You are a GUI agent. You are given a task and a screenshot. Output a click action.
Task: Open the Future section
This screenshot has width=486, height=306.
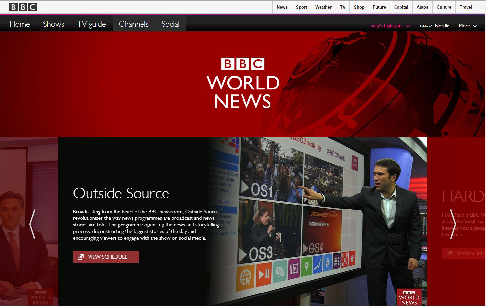click(379, 7)
